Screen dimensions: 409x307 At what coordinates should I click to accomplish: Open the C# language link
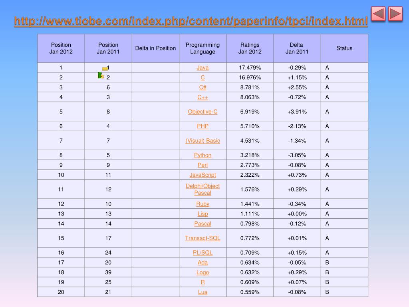(x=203, y=88)
